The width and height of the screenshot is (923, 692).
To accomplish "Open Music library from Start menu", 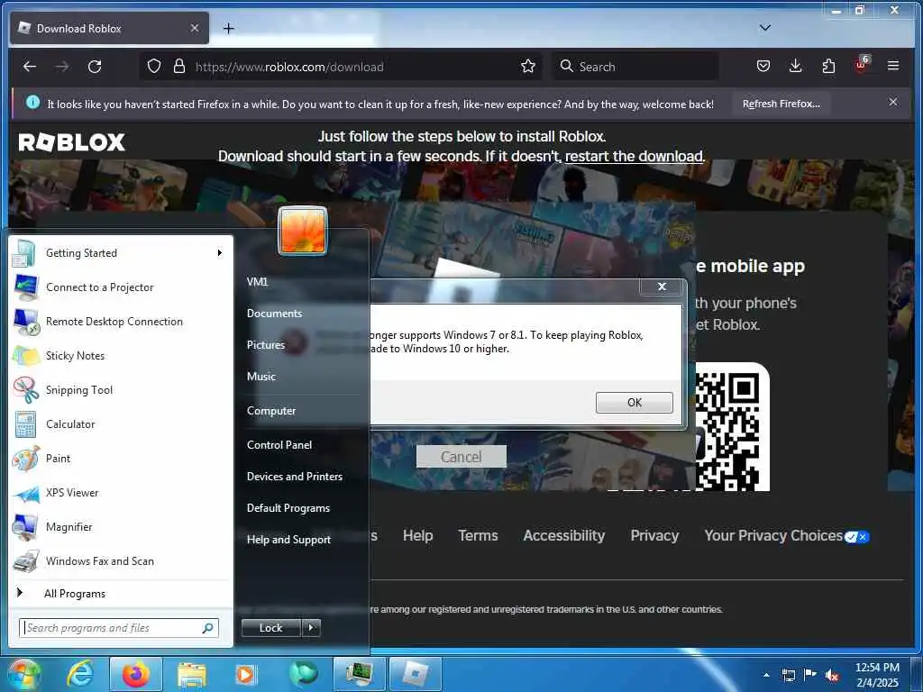I will click(260, 377).
